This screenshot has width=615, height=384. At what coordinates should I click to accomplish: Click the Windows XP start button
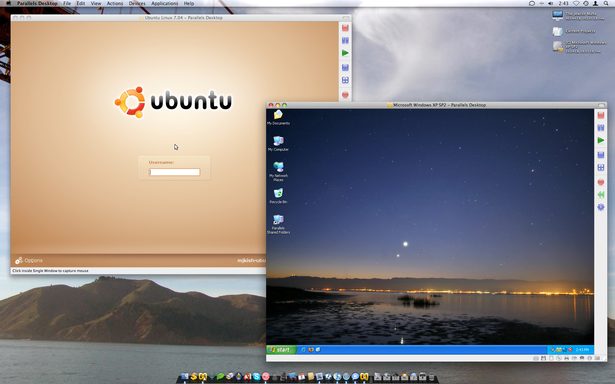[x=282, y=350]
